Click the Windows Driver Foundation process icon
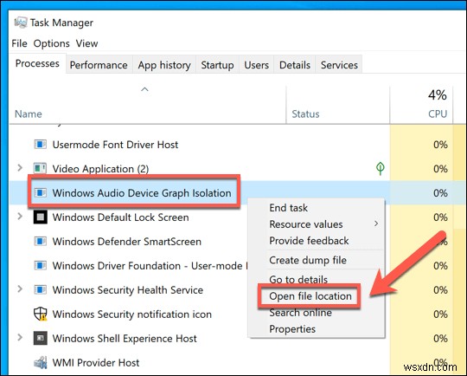 coord(40,266)
